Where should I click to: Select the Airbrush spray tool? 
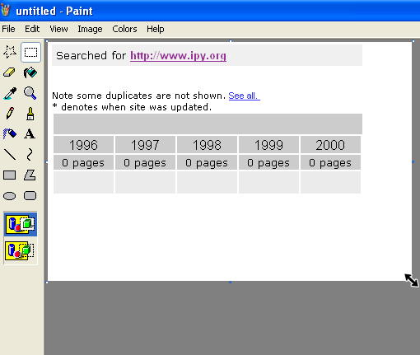tap(10, 134)
